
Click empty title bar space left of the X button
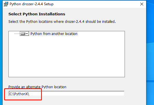click(96, 4)
